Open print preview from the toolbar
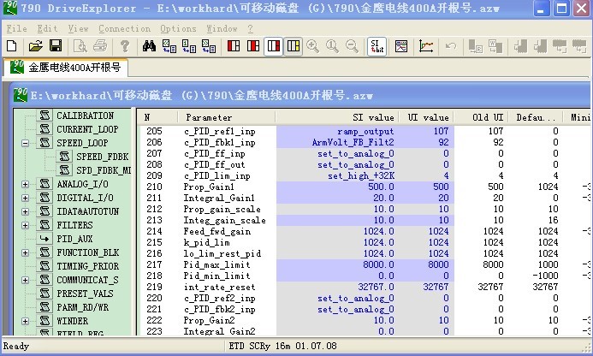Screen dimensions: 593x356 pos(80,46)
